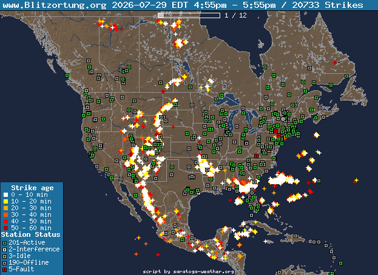The image size is (378, 275).
Task: Select the green station in eastern Labrador
Action: tap(346, 76)
